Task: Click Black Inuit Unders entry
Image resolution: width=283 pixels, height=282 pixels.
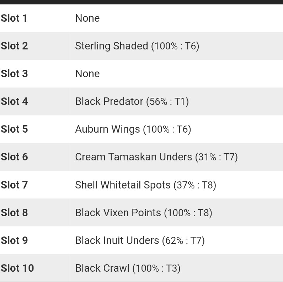Action: point(140,240)
